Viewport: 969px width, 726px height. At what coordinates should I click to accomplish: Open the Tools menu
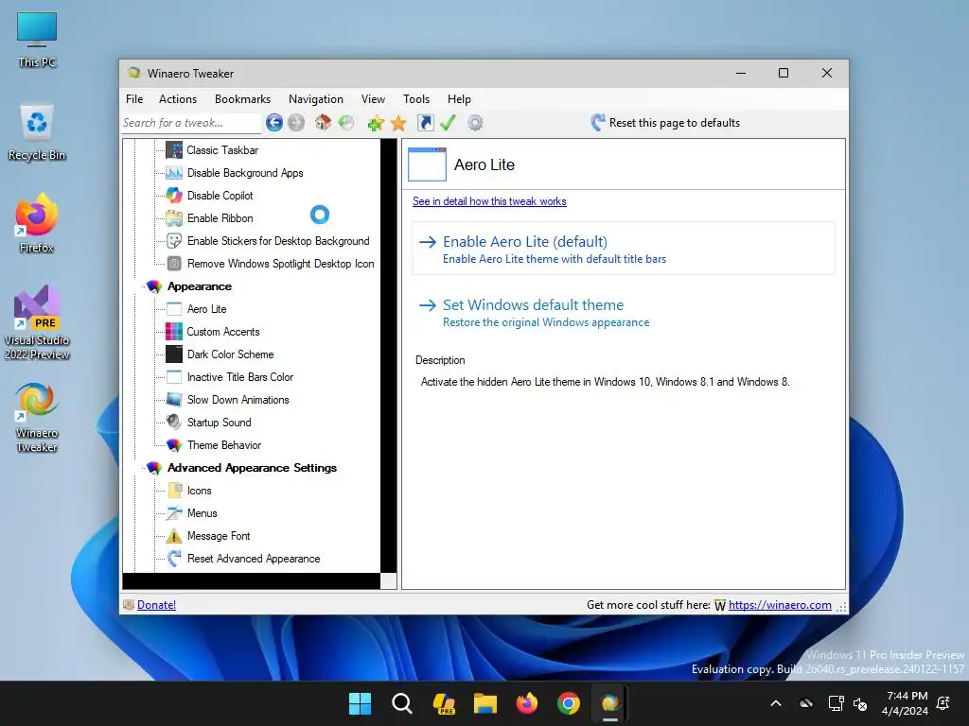[416, 98]
